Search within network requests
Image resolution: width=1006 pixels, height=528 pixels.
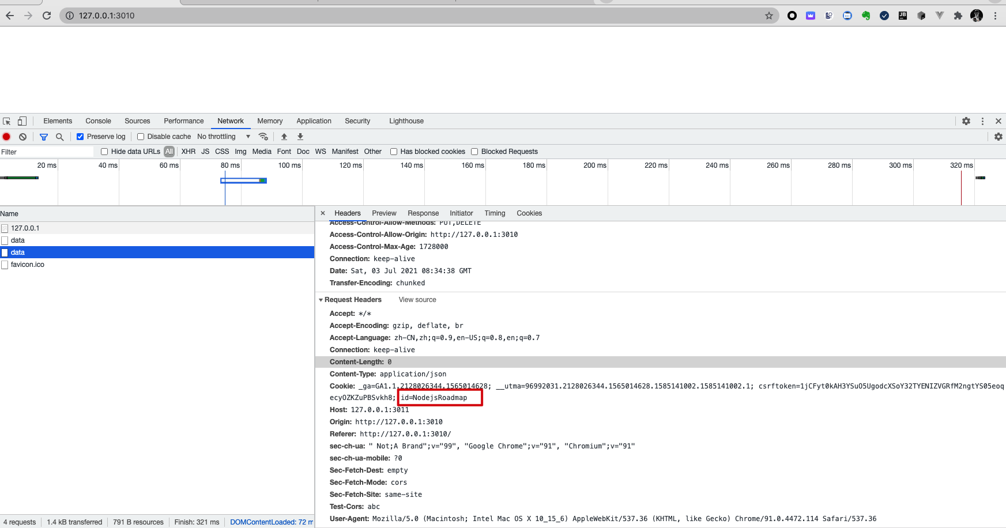coord(60,137)
